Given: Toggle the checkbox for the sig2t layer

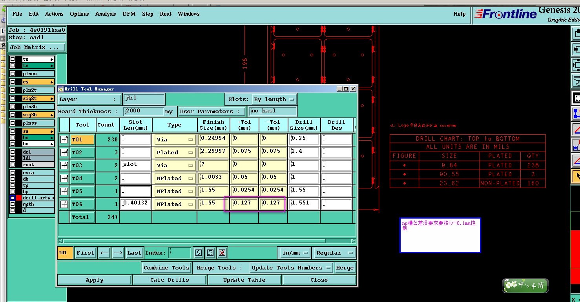Looking at the screenshot, I should pyautogui.click(x=13, y=98).
